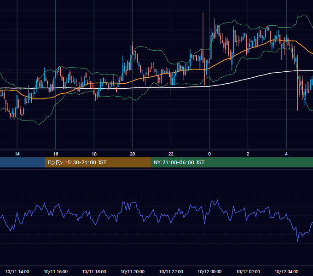The width and height of the screenshot is (313, 276).
Task: Click the 22 hour label on price chart axis
Action: [171, 154]
